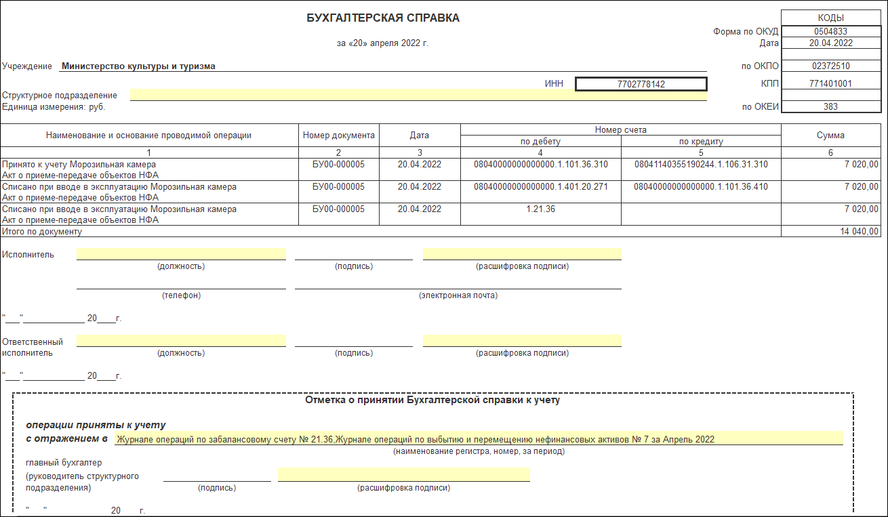
Task: Click the heading Отметка о принятии Бухгалтерской справки
Action: point(432,400)
